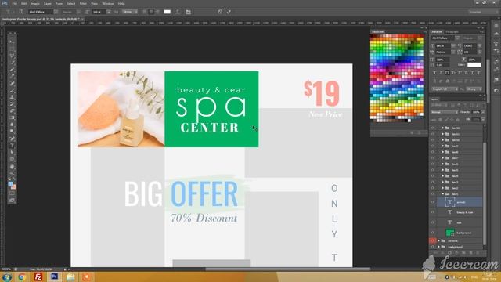Open File Explorer from the taskbar
Image resolution: width=501 pixels, height=282 pixels.
pyautogui.click(x=70, y=277)
